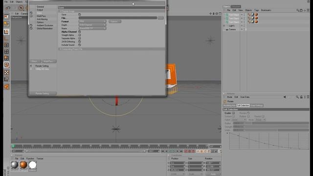Click the File path input field

(118, 18)
